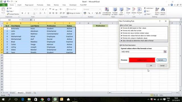This screenshot has width=182, height=102.
Task: Open the Name Box dropdown arrow
Action: (x=20, y=20)
